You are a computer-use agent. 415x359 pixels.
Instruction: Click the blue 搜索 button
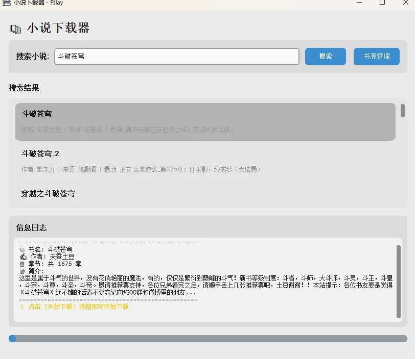[x=325, y=56]
